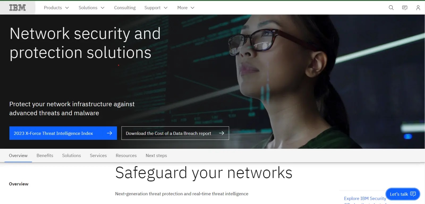425x204 pixels.
Task: Click the arrow on X-Force Threat Intelligence button
Action: (109, 133)
